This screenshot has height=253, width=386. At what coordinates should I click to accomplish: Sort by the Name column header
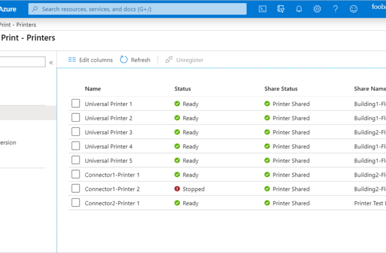(93, 89)
